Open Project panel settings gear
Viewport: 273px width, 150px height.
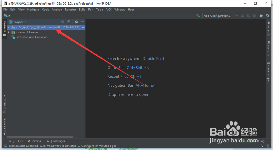pos(76,22)
